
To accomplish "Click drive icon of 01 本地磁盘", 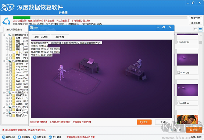I will pyautogui.click(x=10, y=61).
